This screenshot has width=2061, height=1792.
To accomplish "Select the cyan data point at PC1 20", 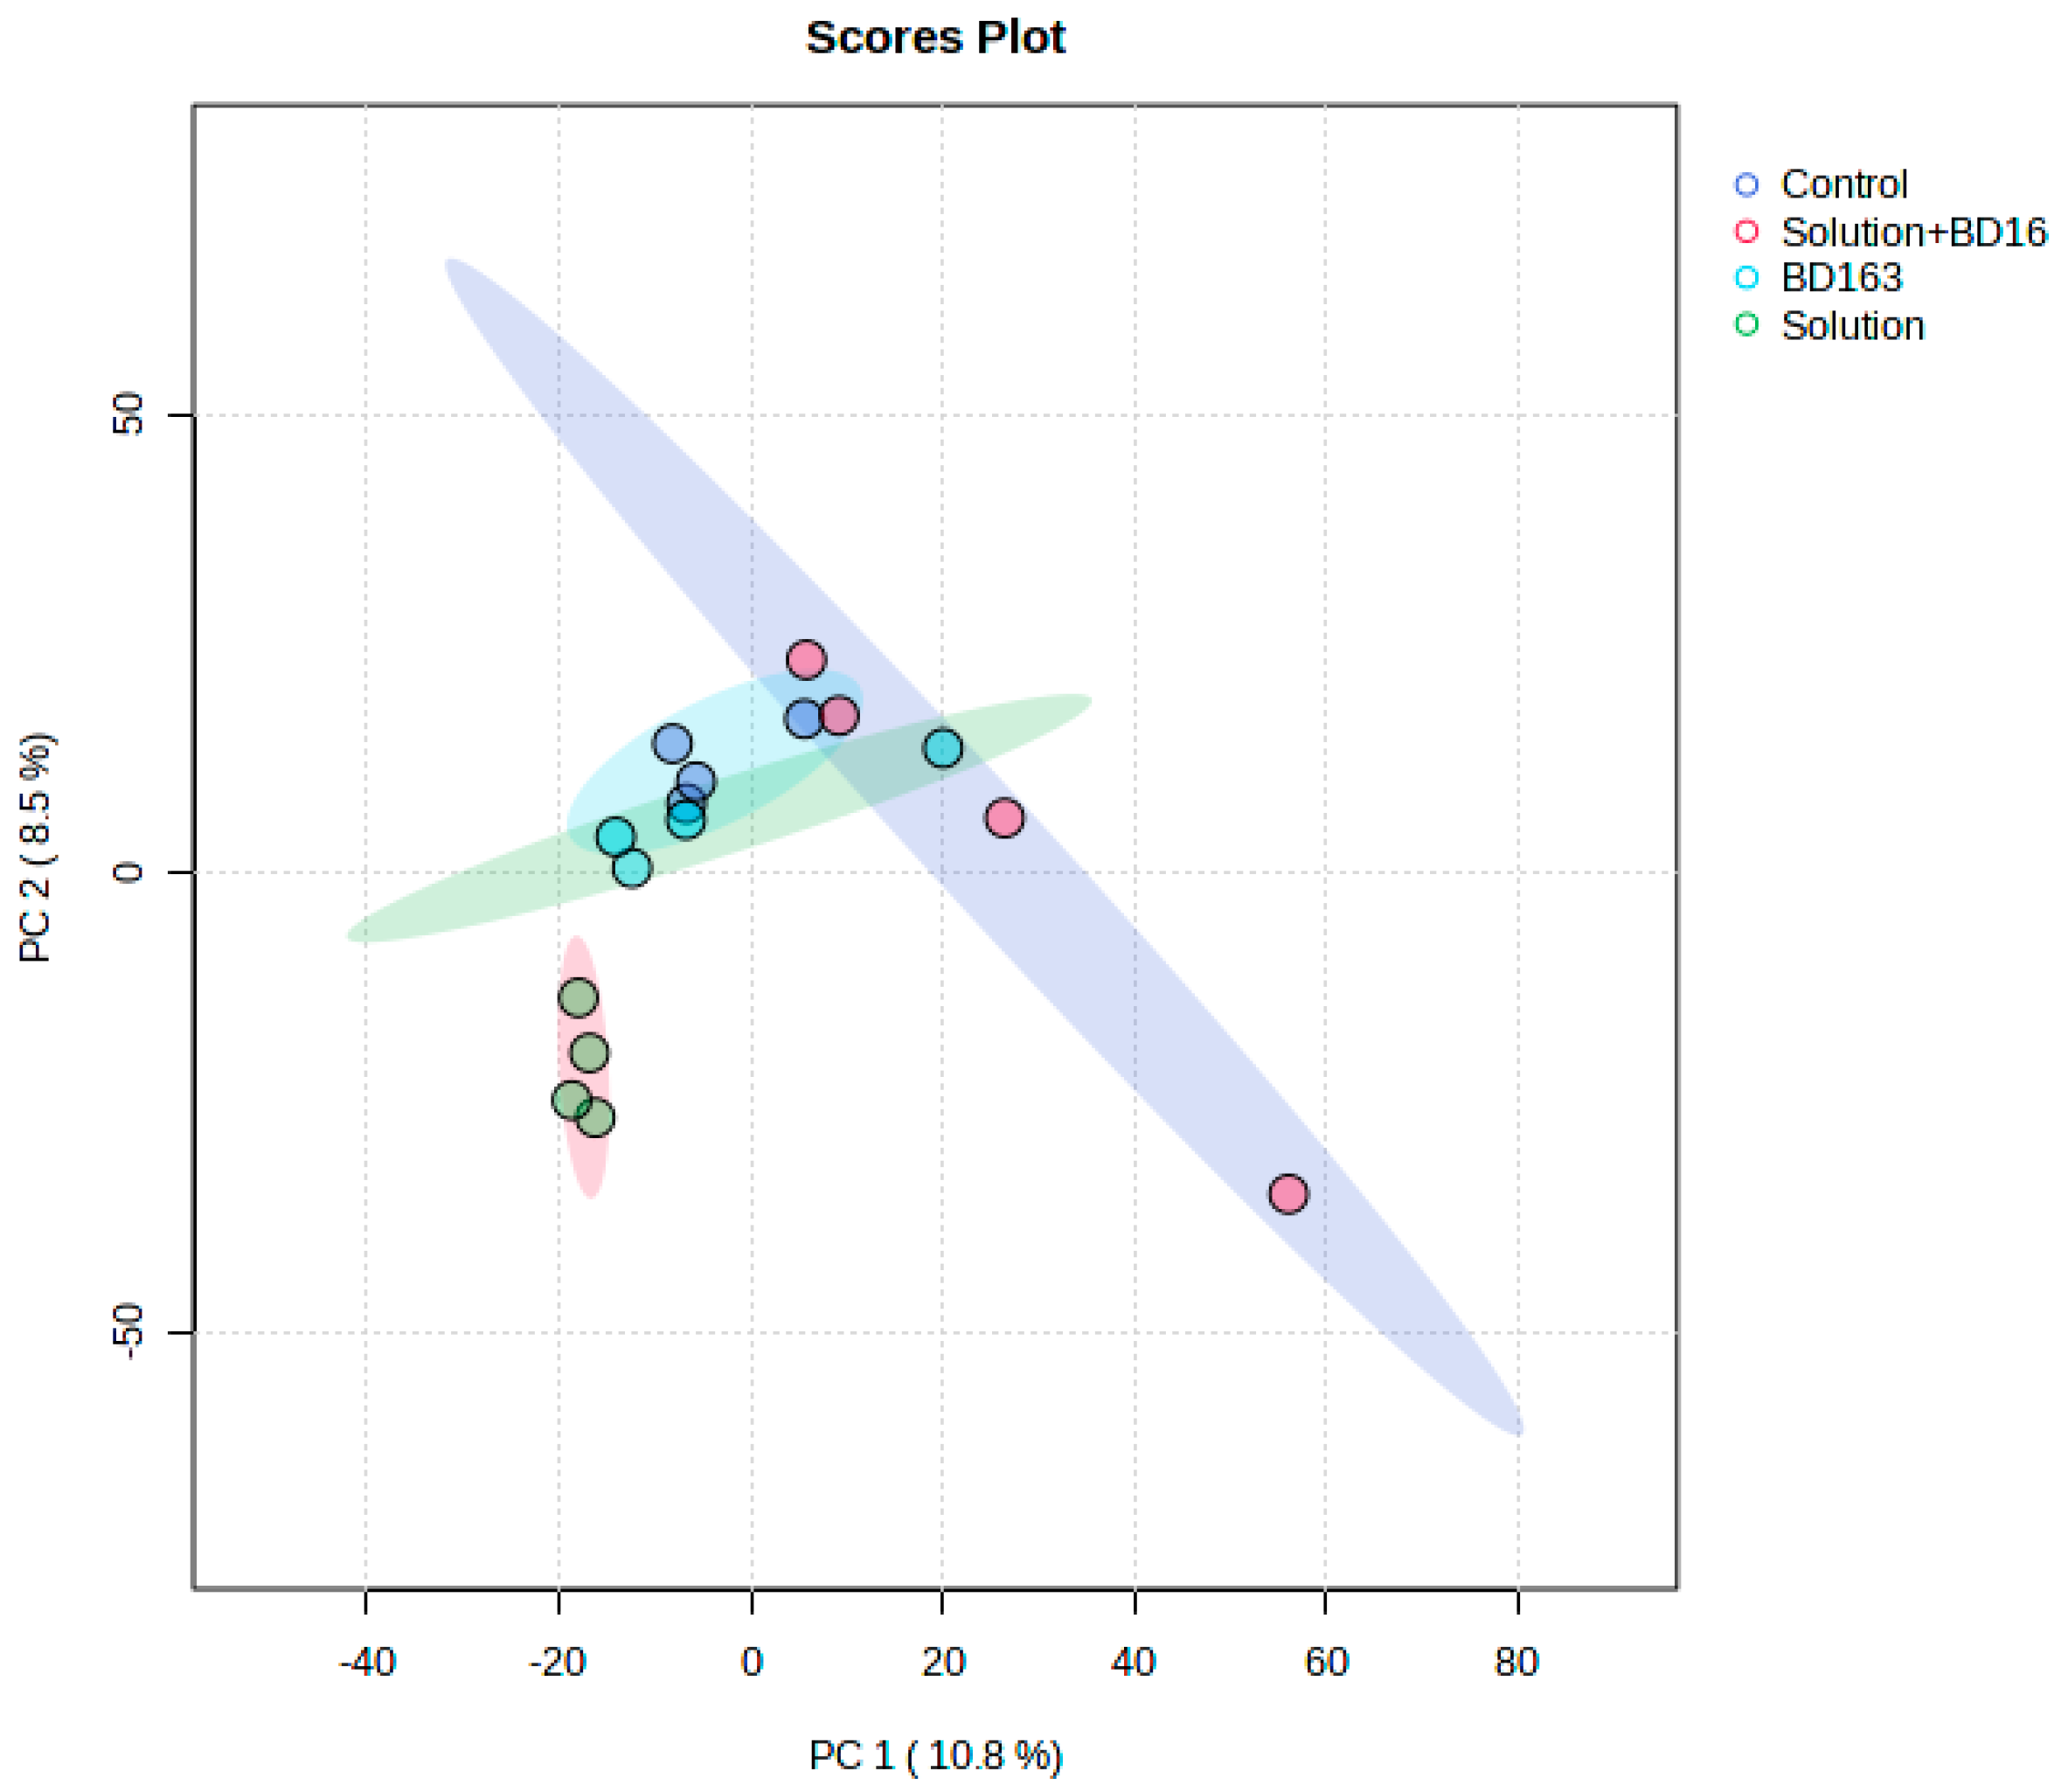I will tap(943, 748).
